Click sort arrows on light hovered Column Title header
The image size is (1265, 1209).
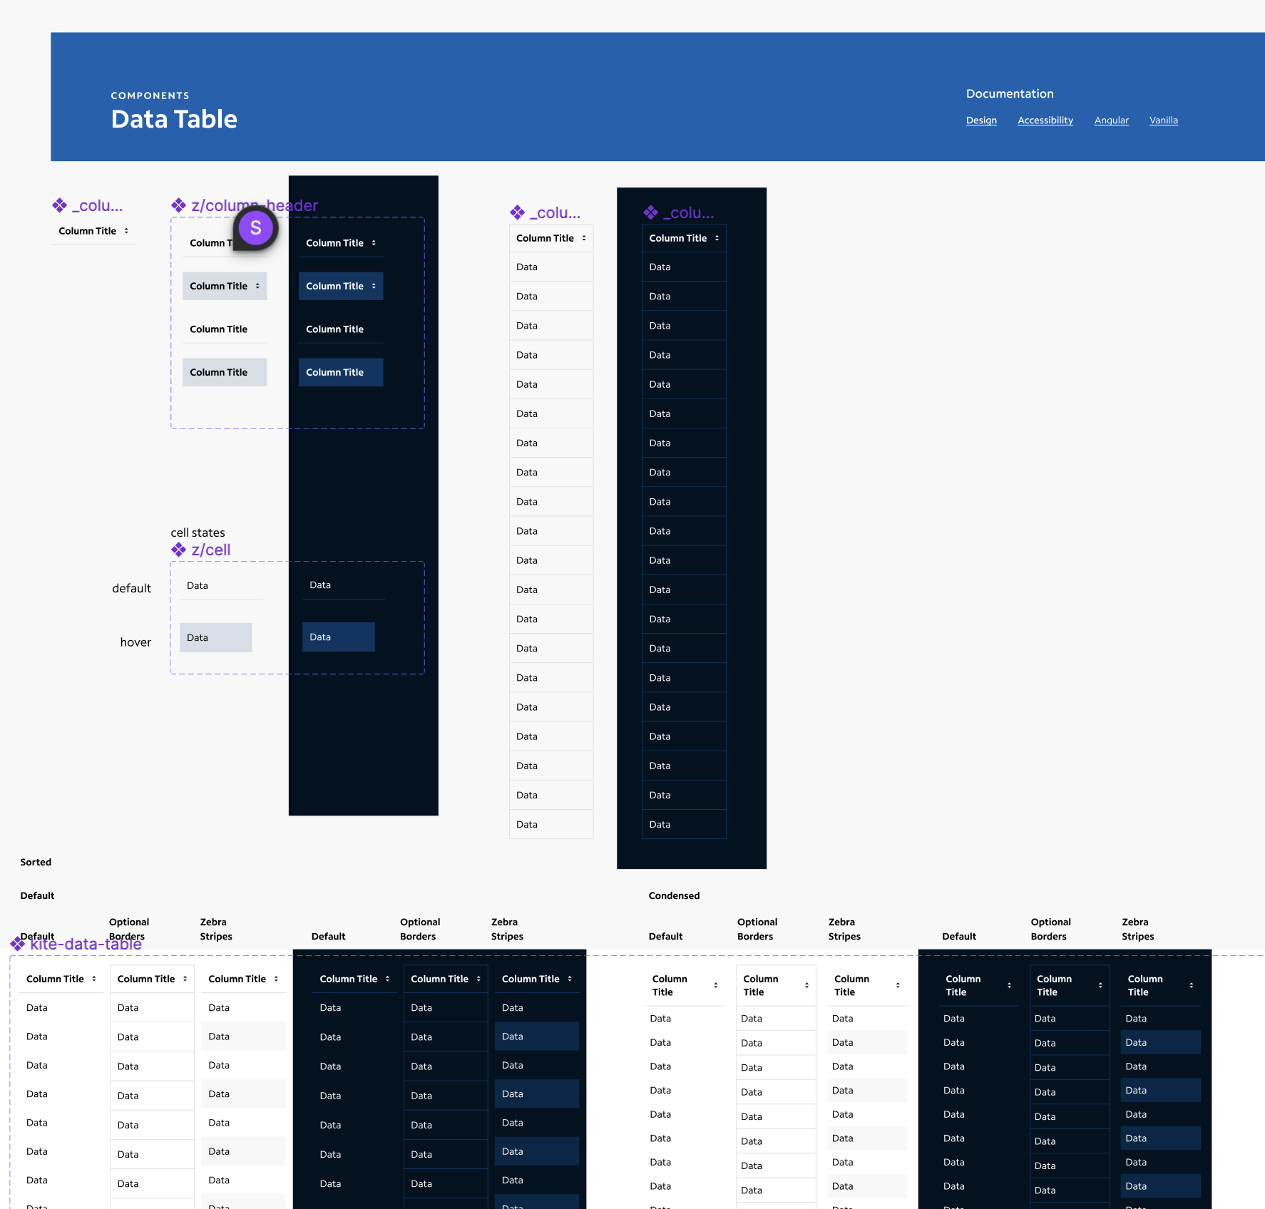[257, 286]
